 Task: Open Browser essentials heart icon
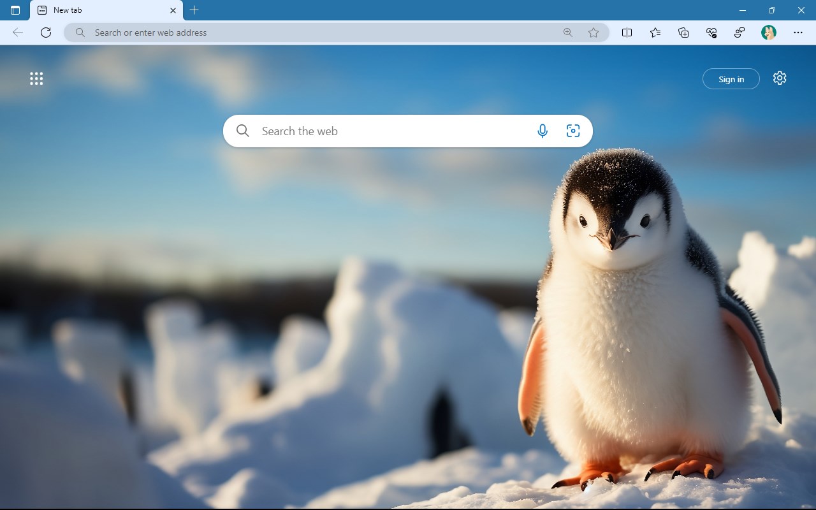pos(712,33)
